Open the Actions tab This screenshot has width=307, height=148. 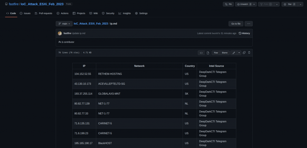(x=62, y=13)
